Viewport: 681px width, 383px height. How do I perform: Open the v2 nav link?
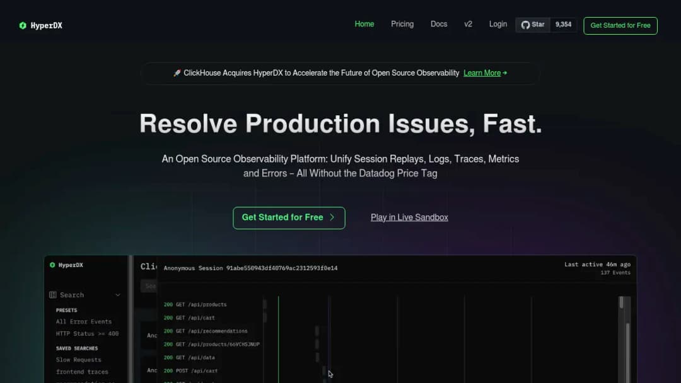tap(468, 25)
